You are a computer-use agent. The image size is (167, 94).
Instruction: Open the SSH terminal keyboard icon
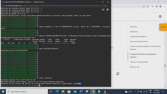[103, 10]
